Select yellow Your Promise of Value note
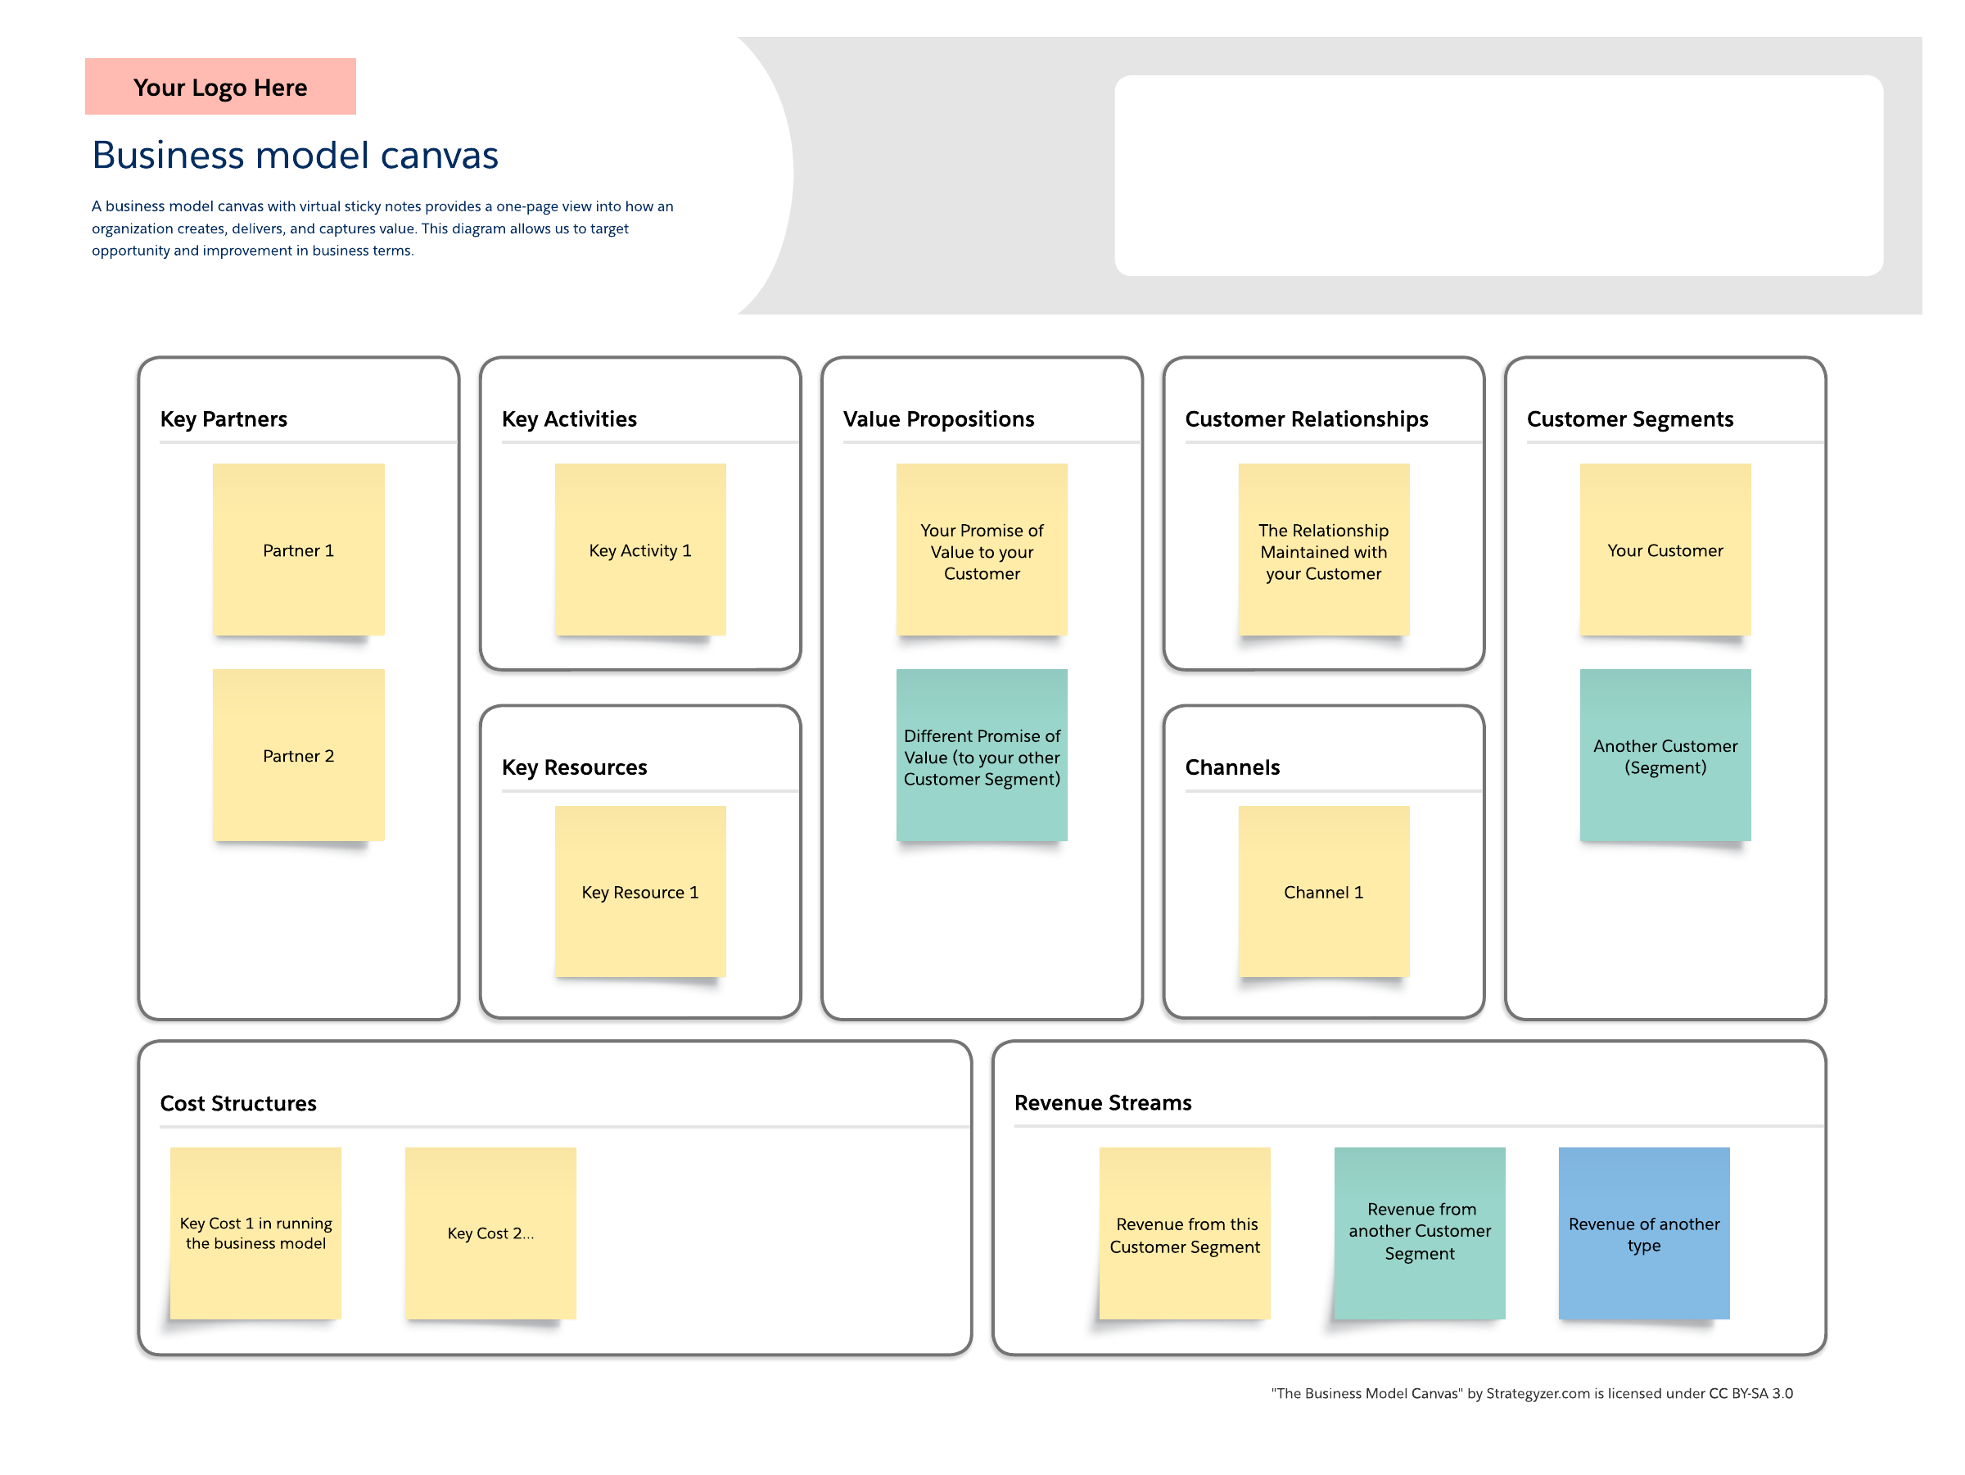The width and height of the screenshot is (1965, 1475). tap(981, 549)
